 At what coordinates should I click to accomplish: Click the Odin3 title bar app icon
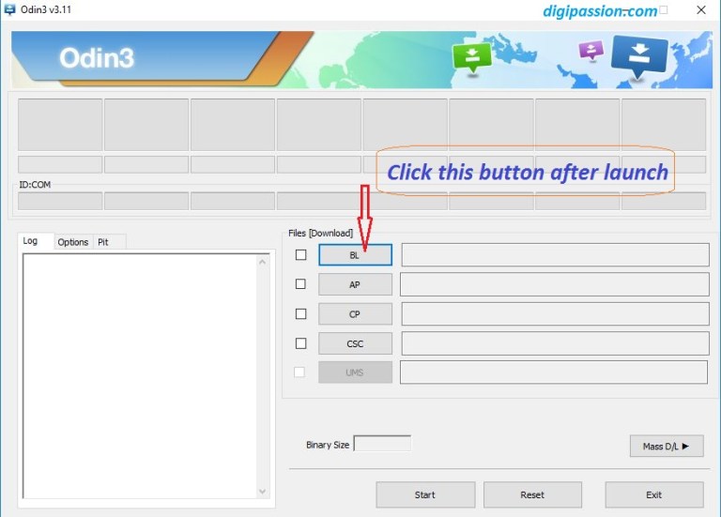9,9
